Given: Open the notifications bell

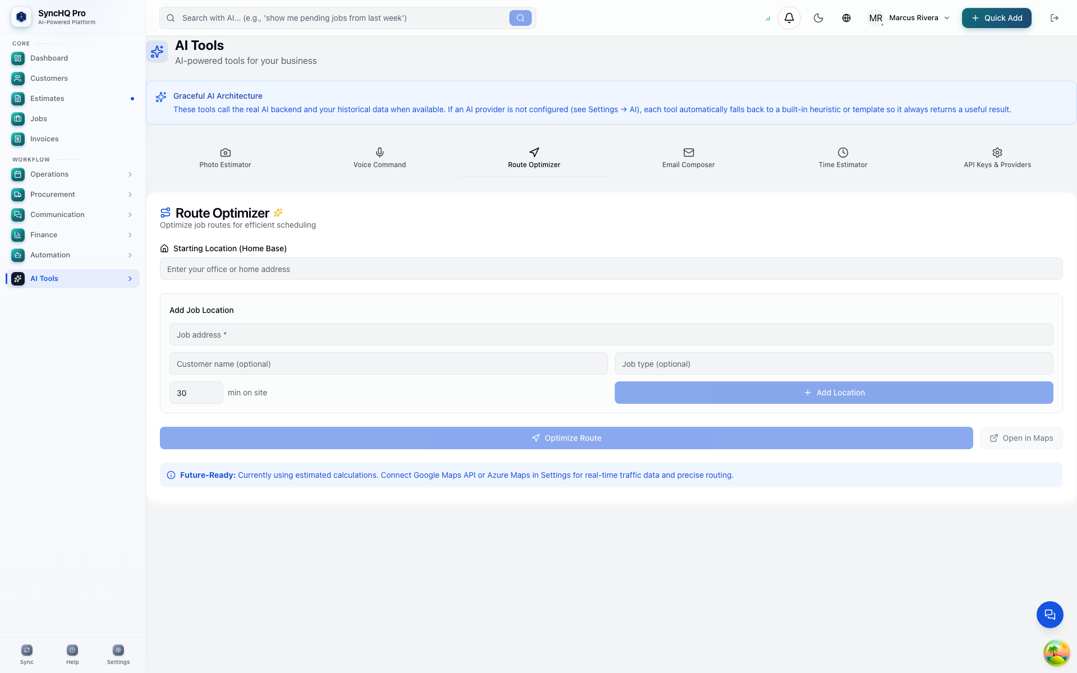Looking at the screenshot, I should (x=789, y=18).
